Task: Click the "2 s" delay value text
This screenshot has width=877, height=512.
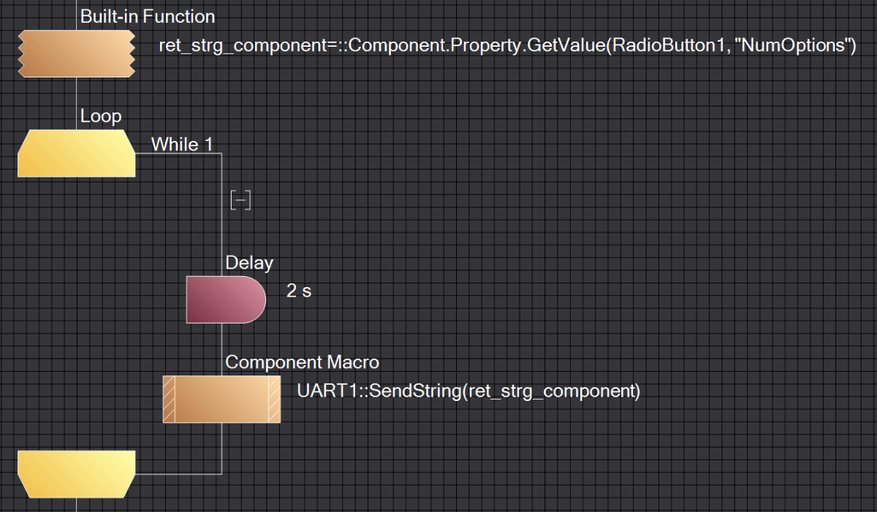Action: (x=299, y=291)
